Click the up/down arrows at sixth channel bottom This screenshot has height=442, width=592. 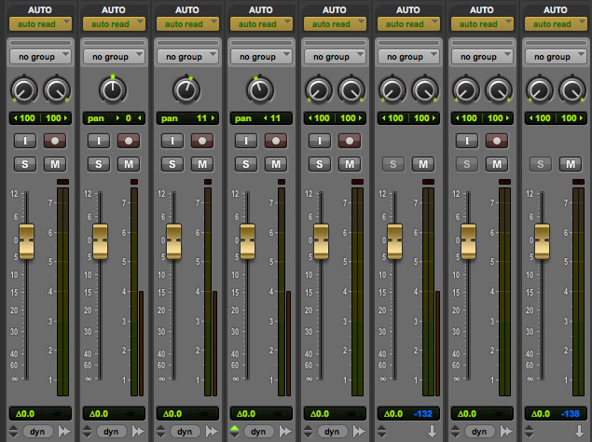tap(381, 431)
